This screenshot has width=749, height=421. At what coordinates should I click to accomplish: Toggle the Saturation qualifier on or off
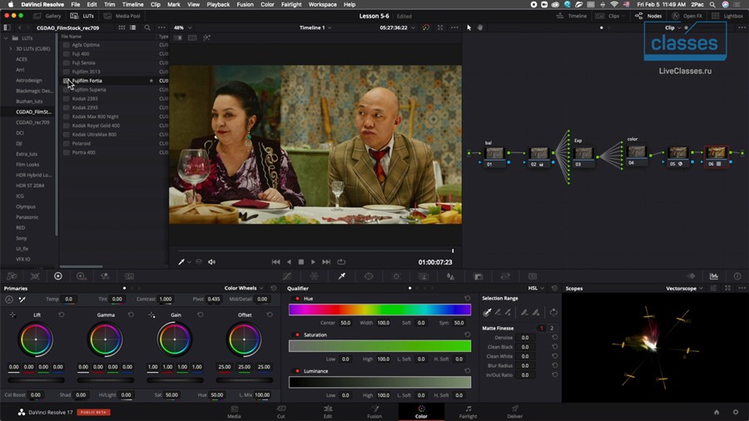(x=298, y=335)
